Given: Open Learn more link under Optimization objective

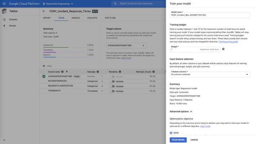Looking at the screenshot, I should (x=205, y=126).
